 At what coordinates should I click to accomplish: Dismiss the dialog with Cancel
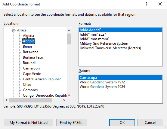(150, 123)
